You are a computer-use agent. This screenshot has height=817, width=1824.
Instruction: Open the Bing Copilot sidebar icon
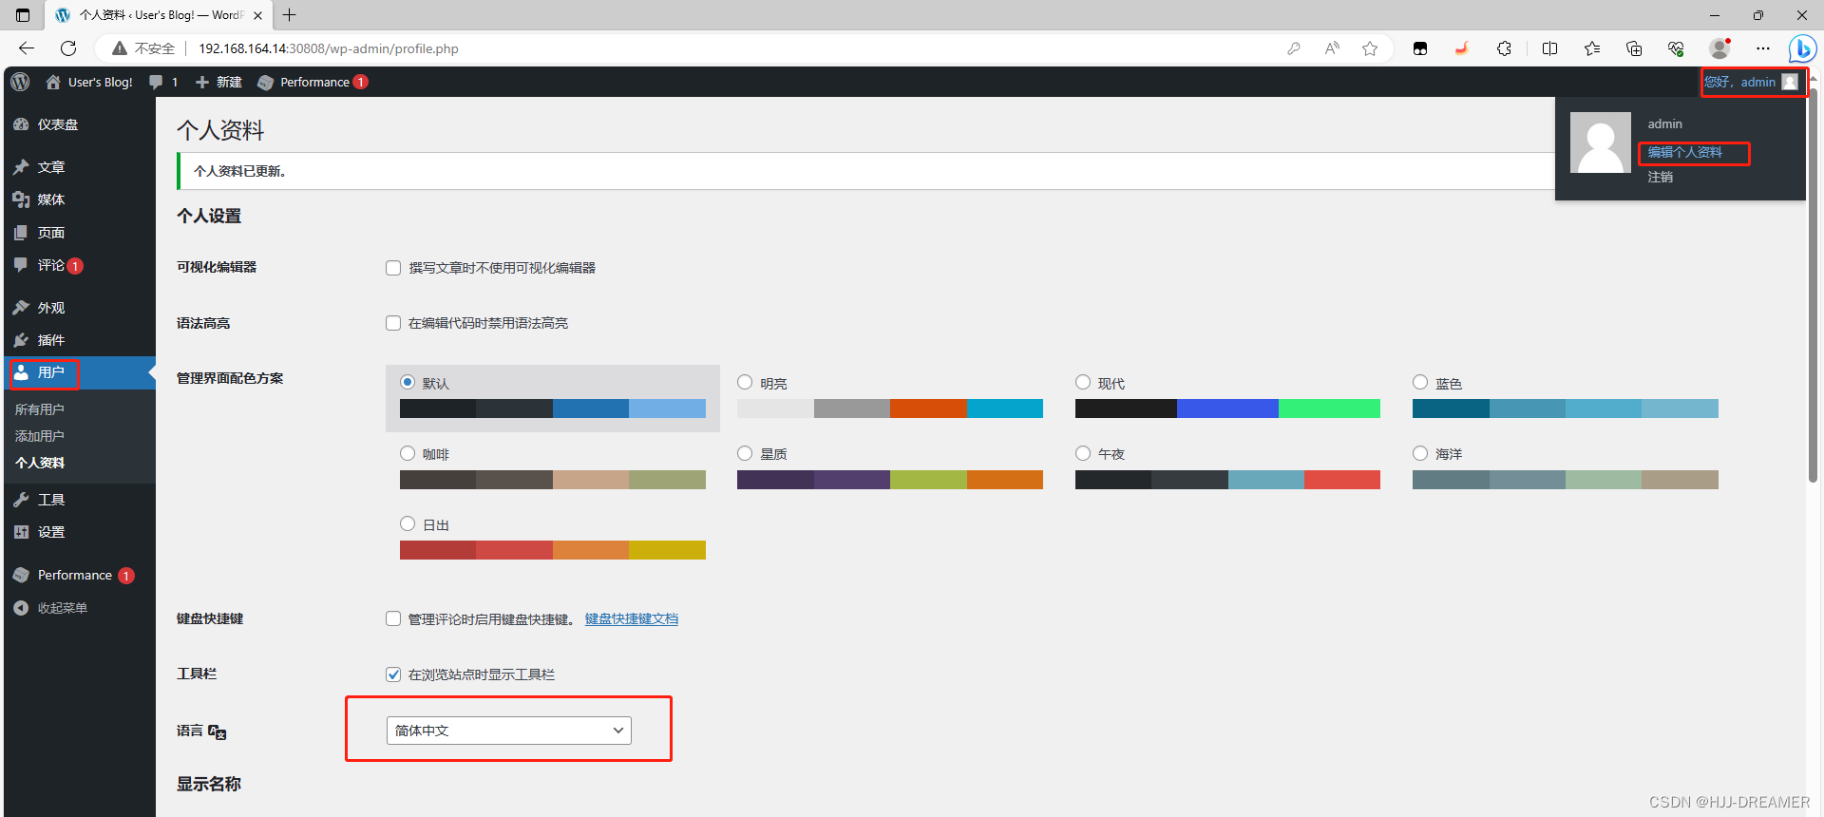(1801, 48)
